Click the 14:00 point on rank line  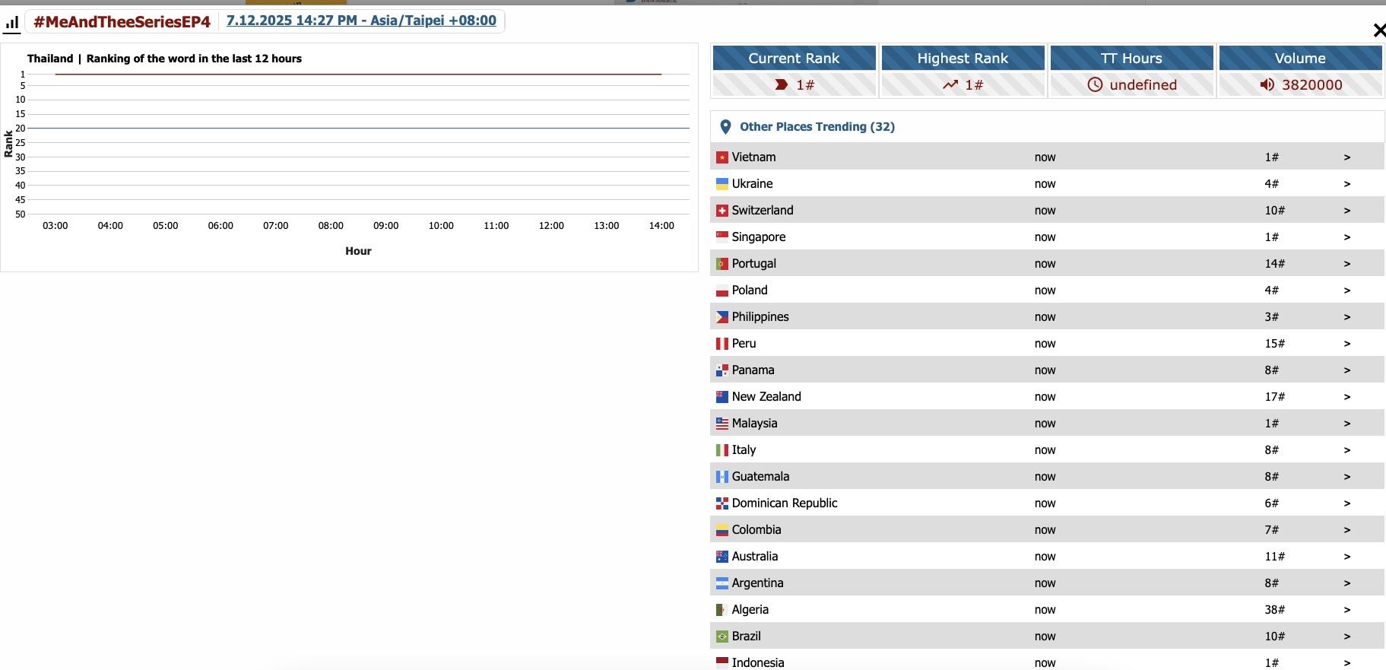[661, 75]
